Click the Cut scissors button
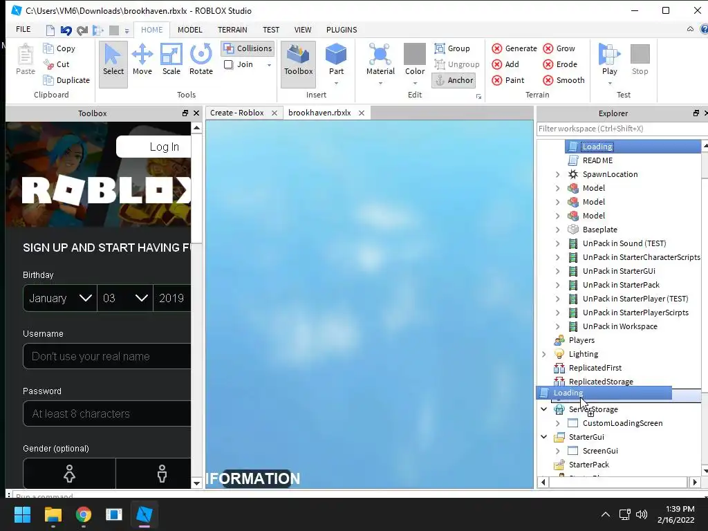The width and height of the screenshot is (708, 531). coord(57,64)
